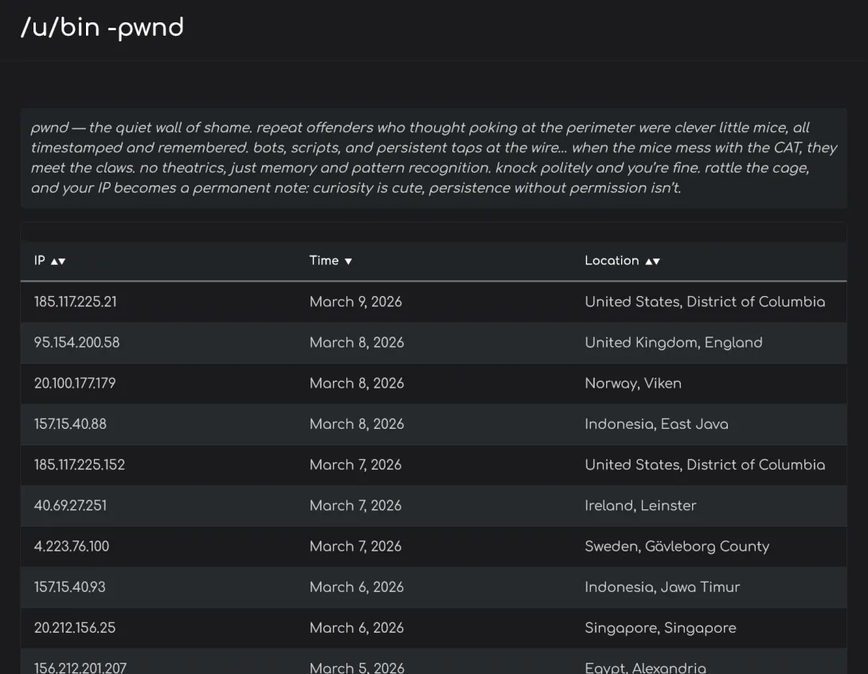The width and height of the screenshot is (868, 674).
Task: Select IP address 157.15.40.93
Action: coord(70,586)
